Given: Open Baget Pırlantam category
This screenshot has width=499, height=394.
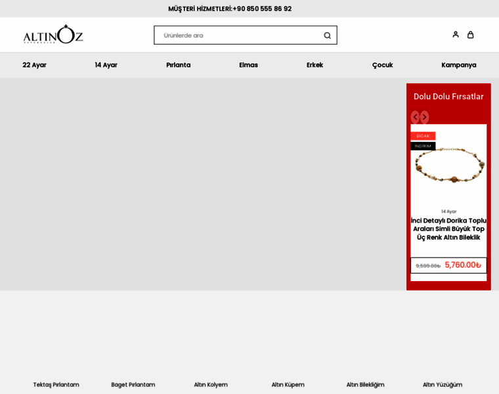Looking at the screenshot, I should pyautogui.click(x=133, y=384).
